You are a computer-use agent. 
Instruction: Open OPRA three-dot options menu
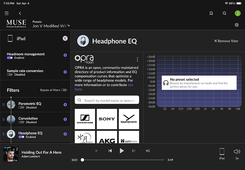click(137, 59)
